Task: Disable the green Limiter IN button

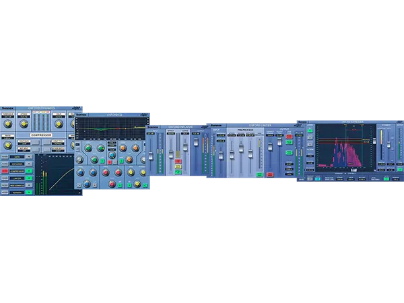Action: point(29,178)
